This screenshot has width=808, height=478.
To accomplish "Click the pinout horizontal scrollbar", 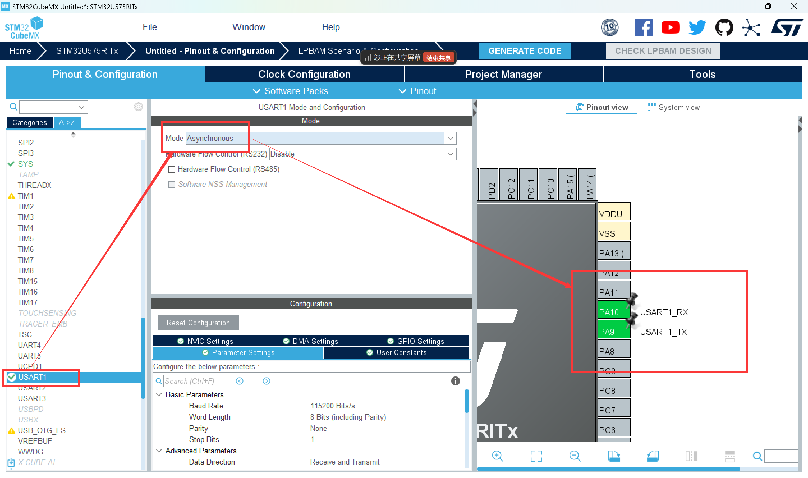I will (608, 469).
